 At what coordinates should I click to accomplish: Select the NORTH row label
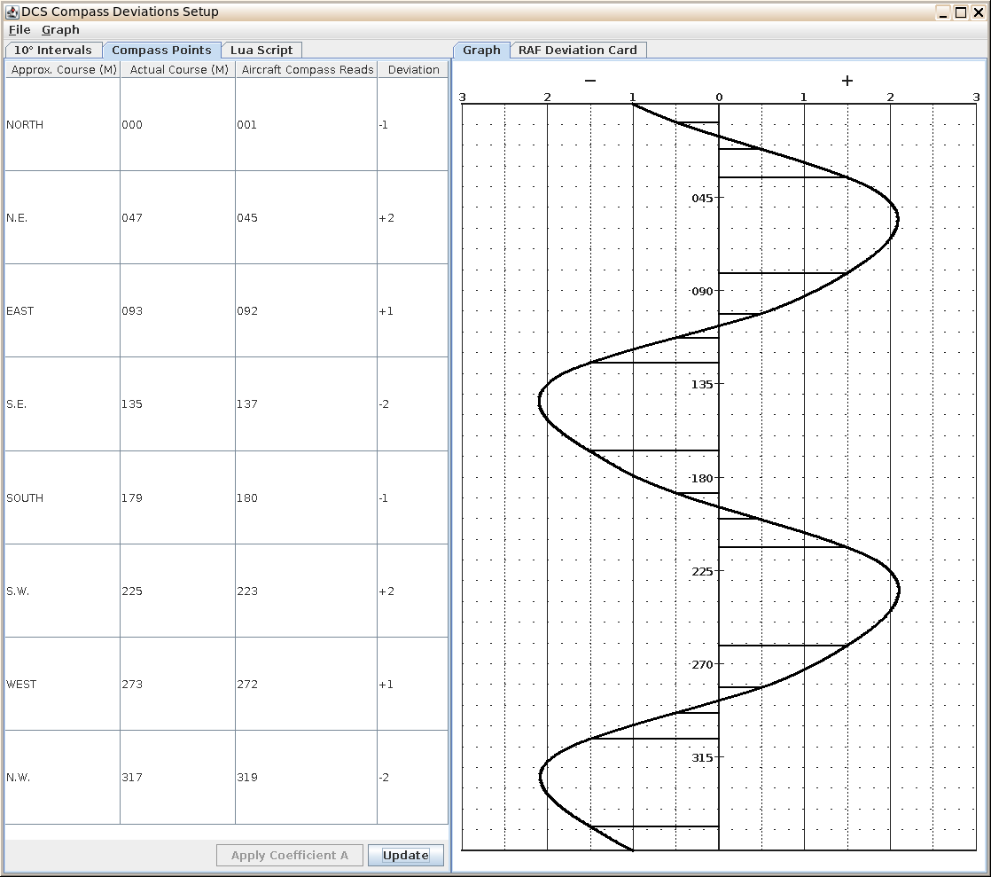pyautogui.click(x=25, y=124)
